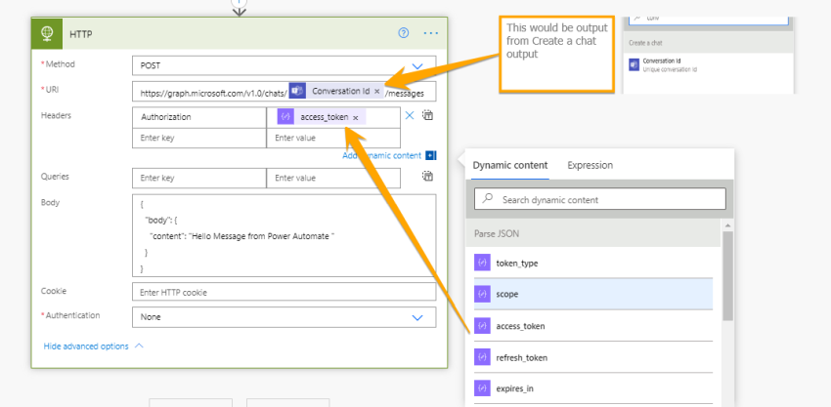Click the token_type item icon

[482, 263]
